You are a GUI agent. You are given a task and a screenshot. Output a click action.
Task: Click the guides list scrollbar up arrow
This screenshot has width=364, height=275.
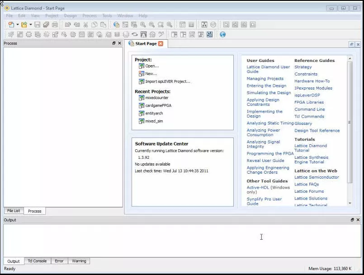pyautogui.click(x=350, y=58)
